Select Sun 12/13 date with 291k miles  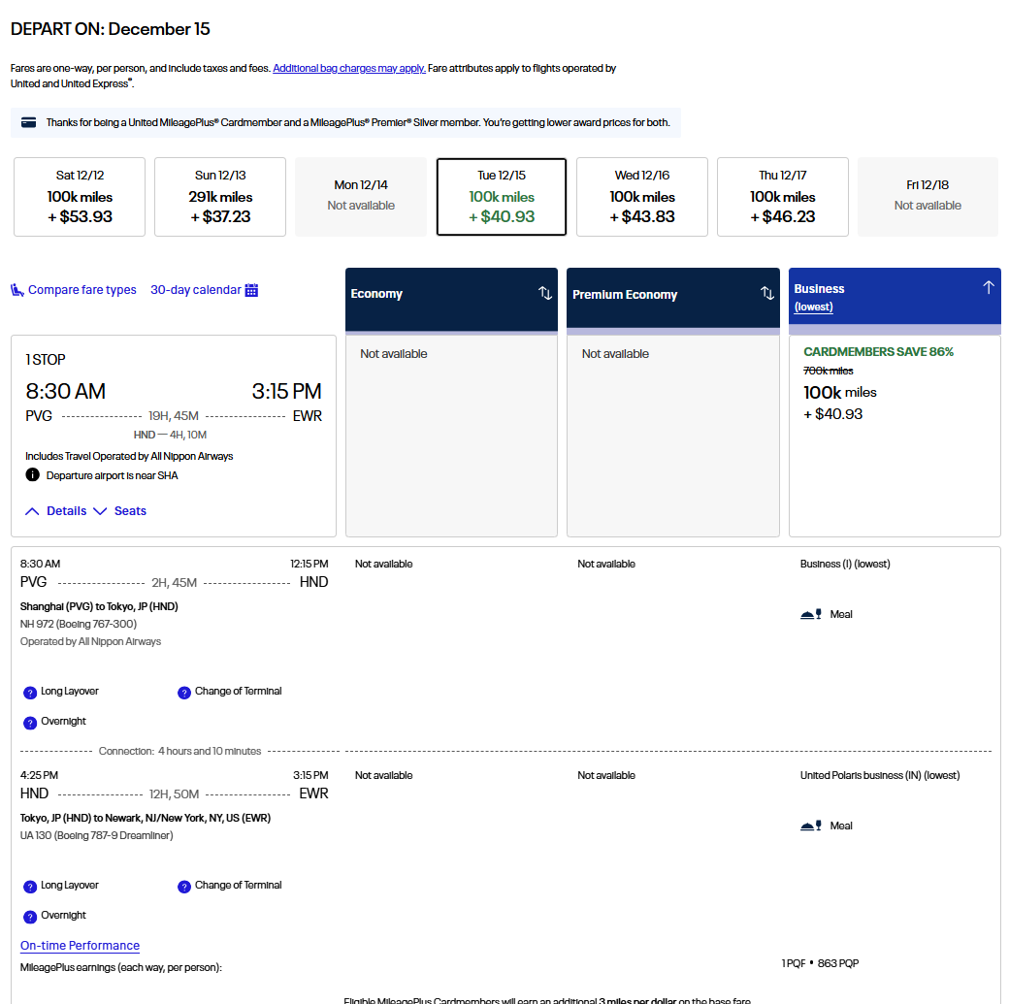(220, 197)
